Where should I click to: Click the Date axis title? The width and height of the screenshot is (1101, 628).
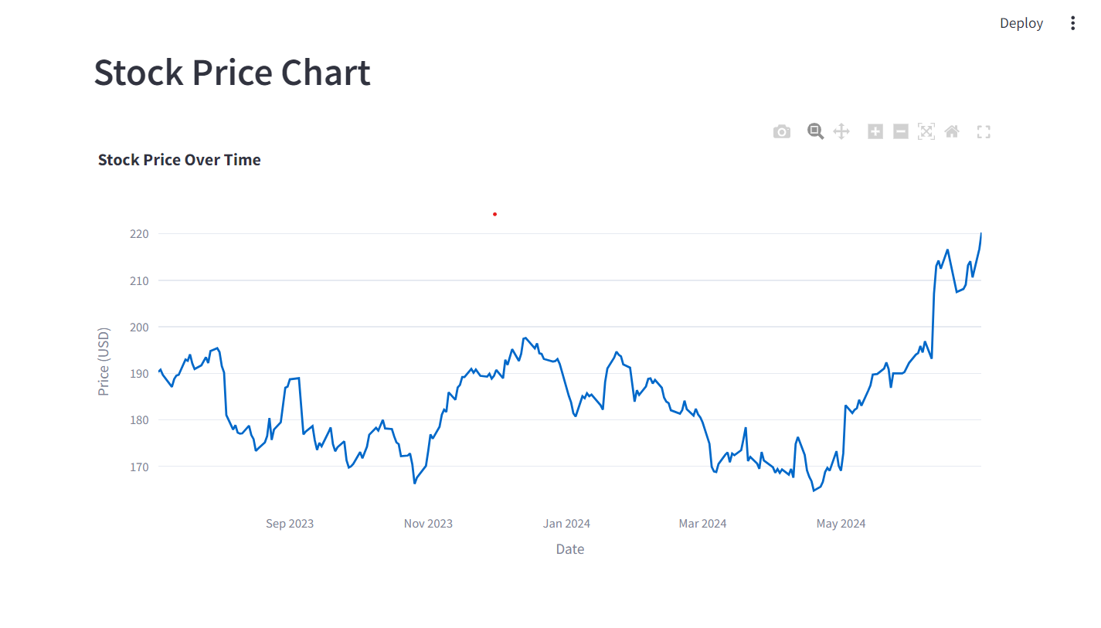570,549
